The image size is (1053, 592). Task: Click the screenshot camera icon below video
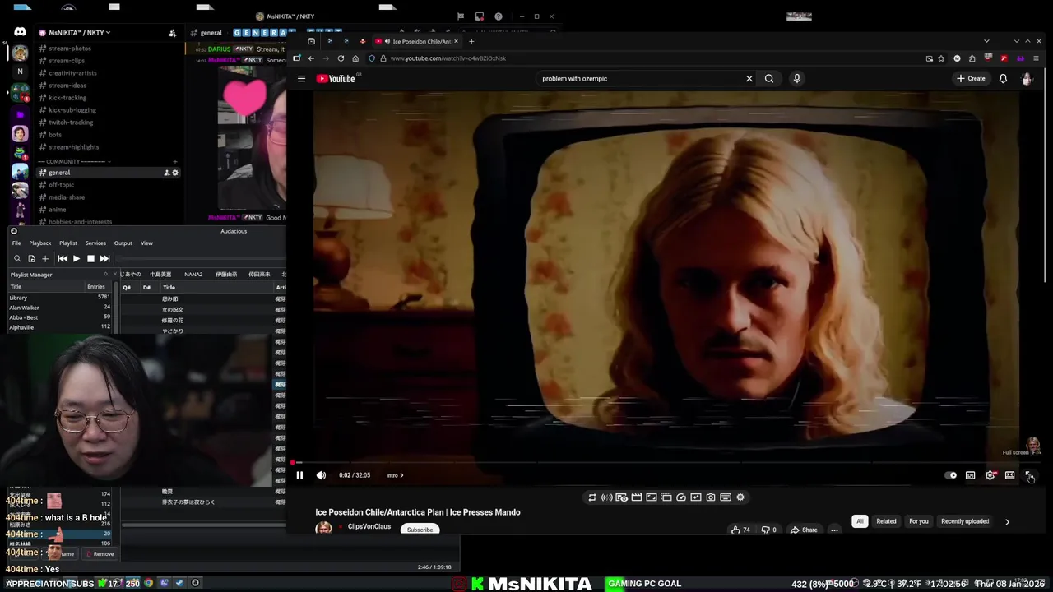pyautogui.click(x=711, y=497)
